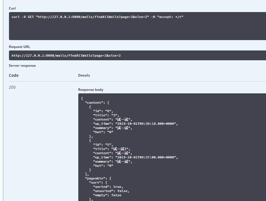
Task: Click the curl command text
Action: click(x=97, y=17)
